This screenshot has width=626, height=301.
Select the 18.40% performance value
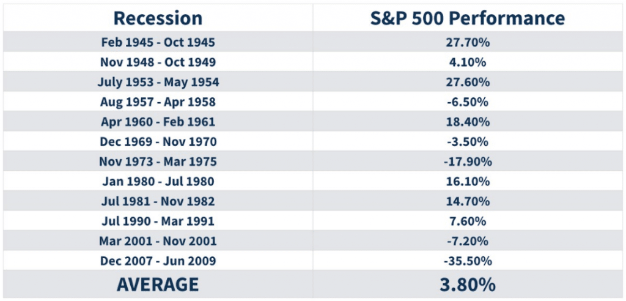[x=468, y=122]
